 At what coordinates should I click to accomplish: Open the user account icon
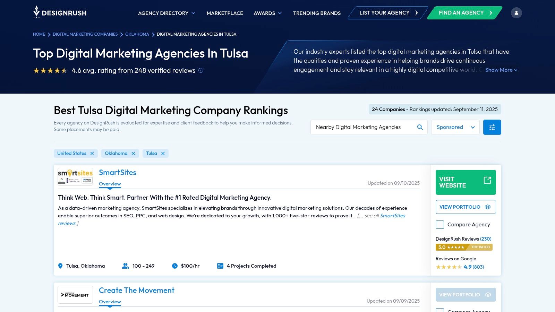[516, 13]
